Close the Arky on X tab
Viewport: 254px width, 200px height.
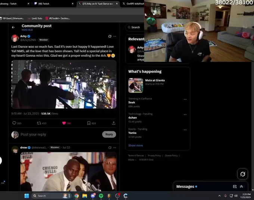pos(117,4)
